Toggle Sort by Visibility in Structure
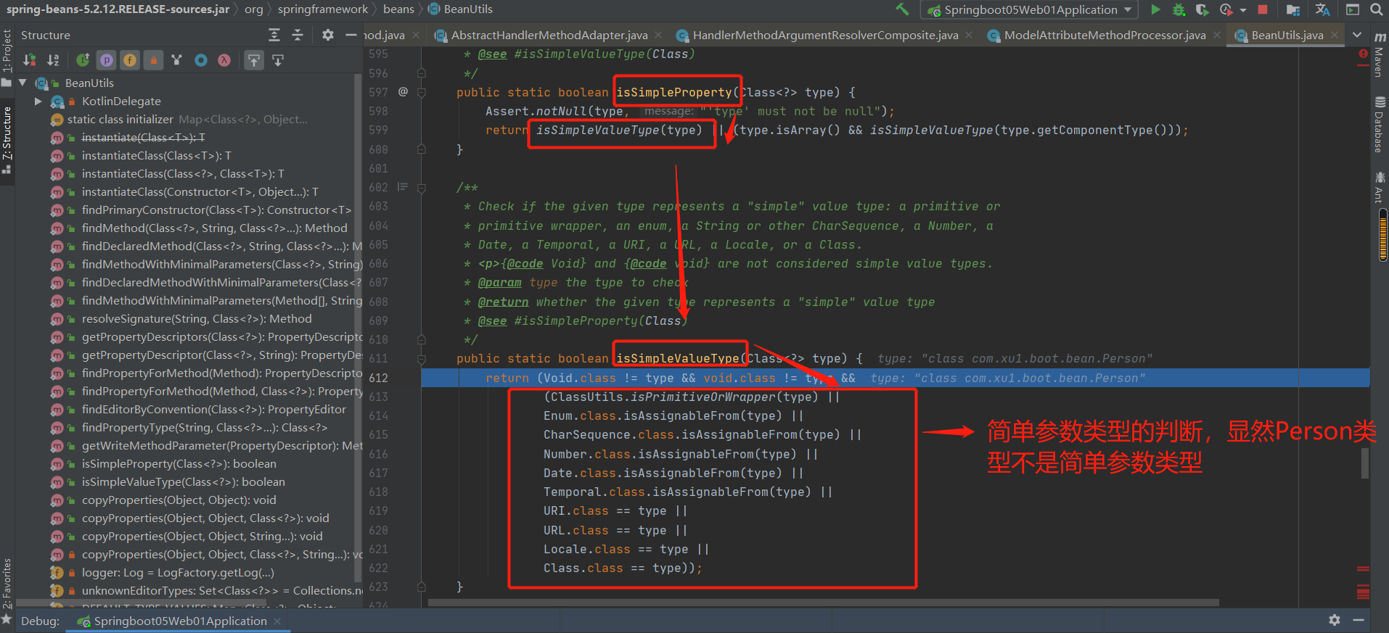Viewport: 1389px width, 633px height. pyautogui.click(x=30, y=60)
